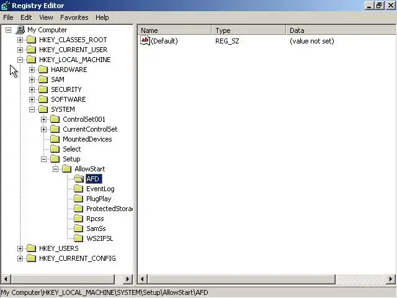Expand the CurrentControlSet key

tap(44, 130)
